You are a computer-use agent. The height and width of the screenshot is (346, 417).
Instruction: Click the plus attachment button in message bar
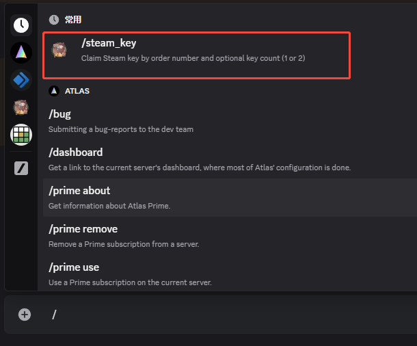point(25,315)
